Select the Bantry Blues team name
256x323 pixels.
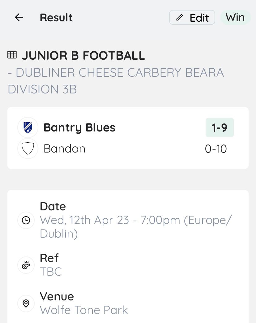tap(79, 127)
